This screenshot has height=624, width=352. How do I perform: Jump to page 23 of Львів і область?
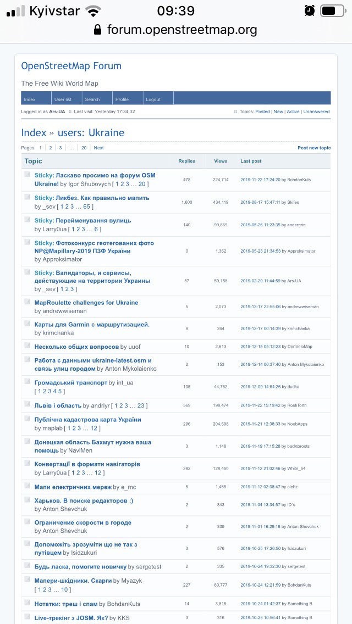pos(141,405)
